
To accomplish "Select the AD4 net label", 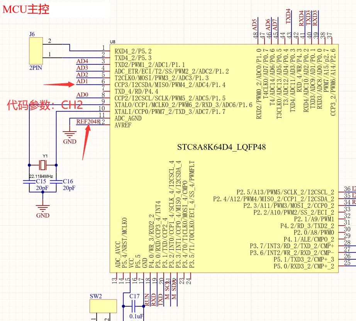I will click(82, 61).
